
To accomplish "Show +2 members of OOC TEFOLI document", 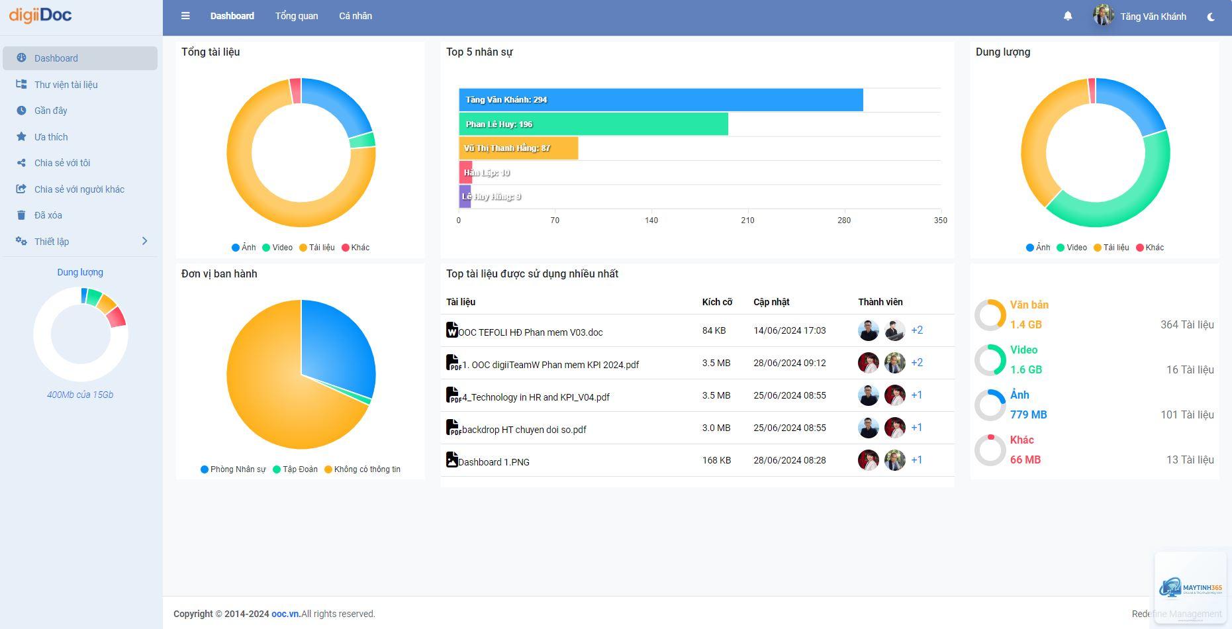I will [x=917, y=330].
